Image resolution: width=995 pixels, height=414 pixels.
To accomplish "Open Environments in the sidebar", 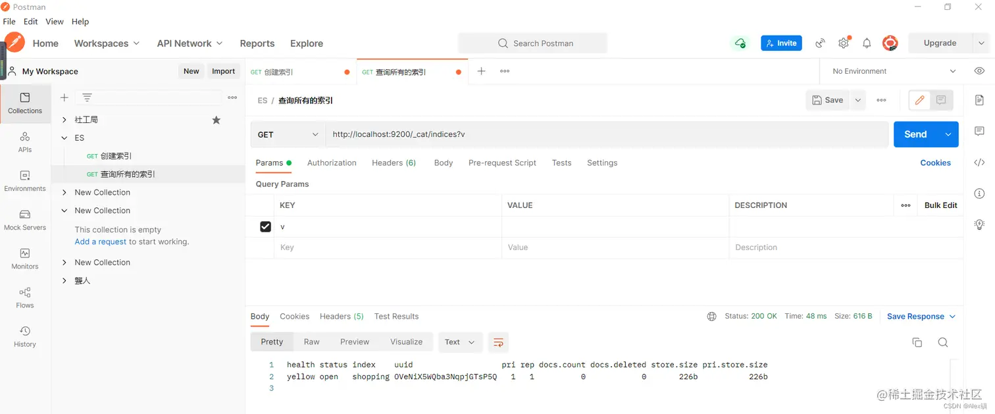I will coord(25,181).
